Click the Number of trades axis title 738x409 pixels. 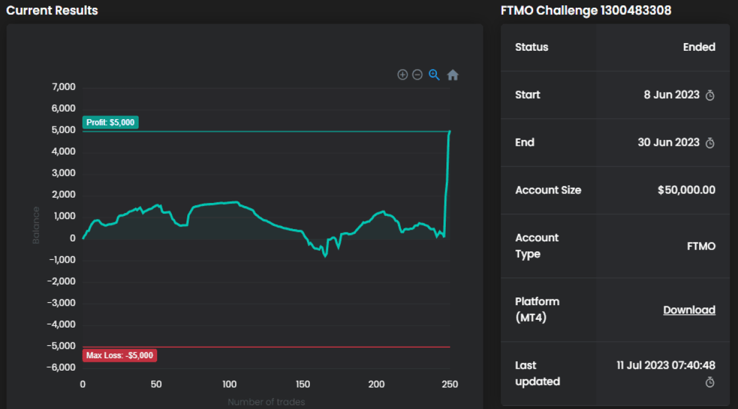point(266,402)
